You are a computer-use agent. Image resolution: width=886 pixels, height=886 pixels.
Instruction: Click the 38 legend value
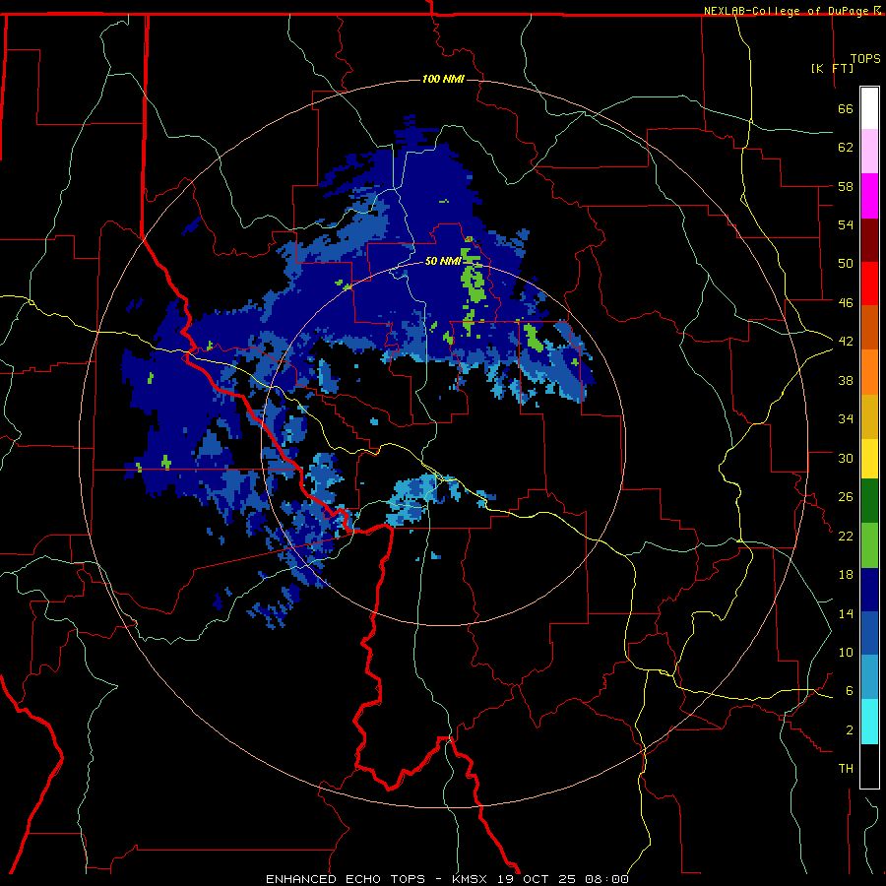tap(846, 380)
